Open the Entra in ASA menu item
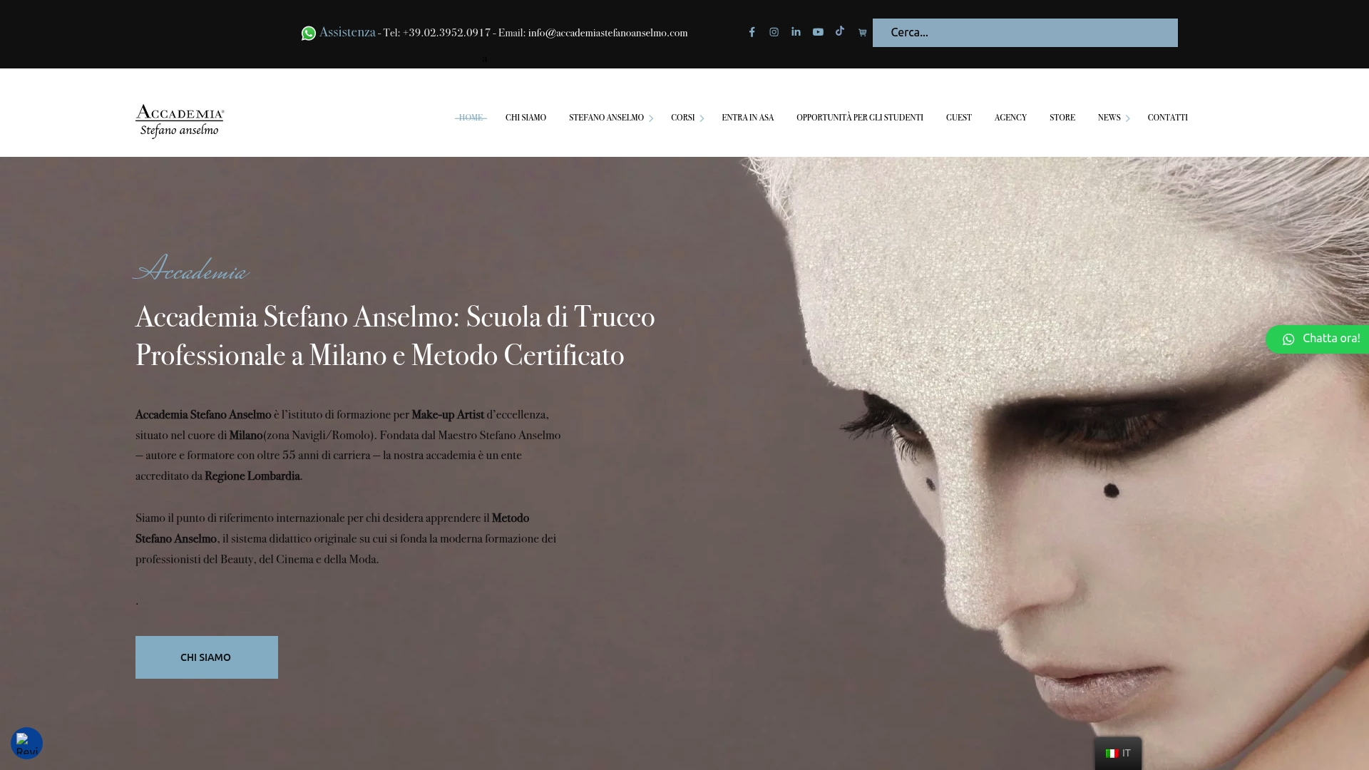The width and height of the screenshot is (1369, 770). (747, 118)
